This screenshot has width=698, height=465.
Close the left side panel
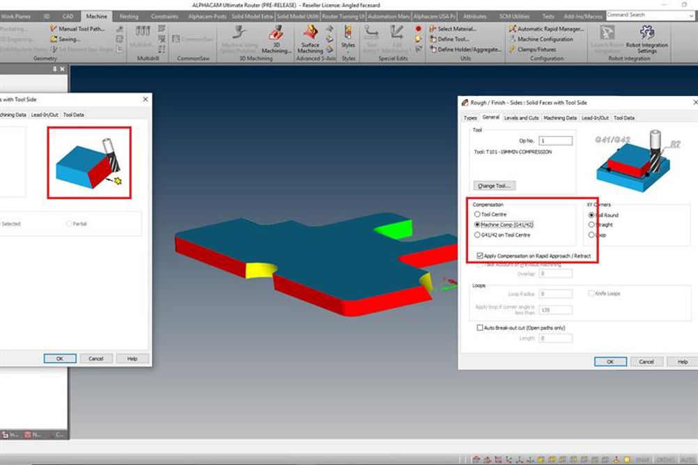tap(62, 69)
